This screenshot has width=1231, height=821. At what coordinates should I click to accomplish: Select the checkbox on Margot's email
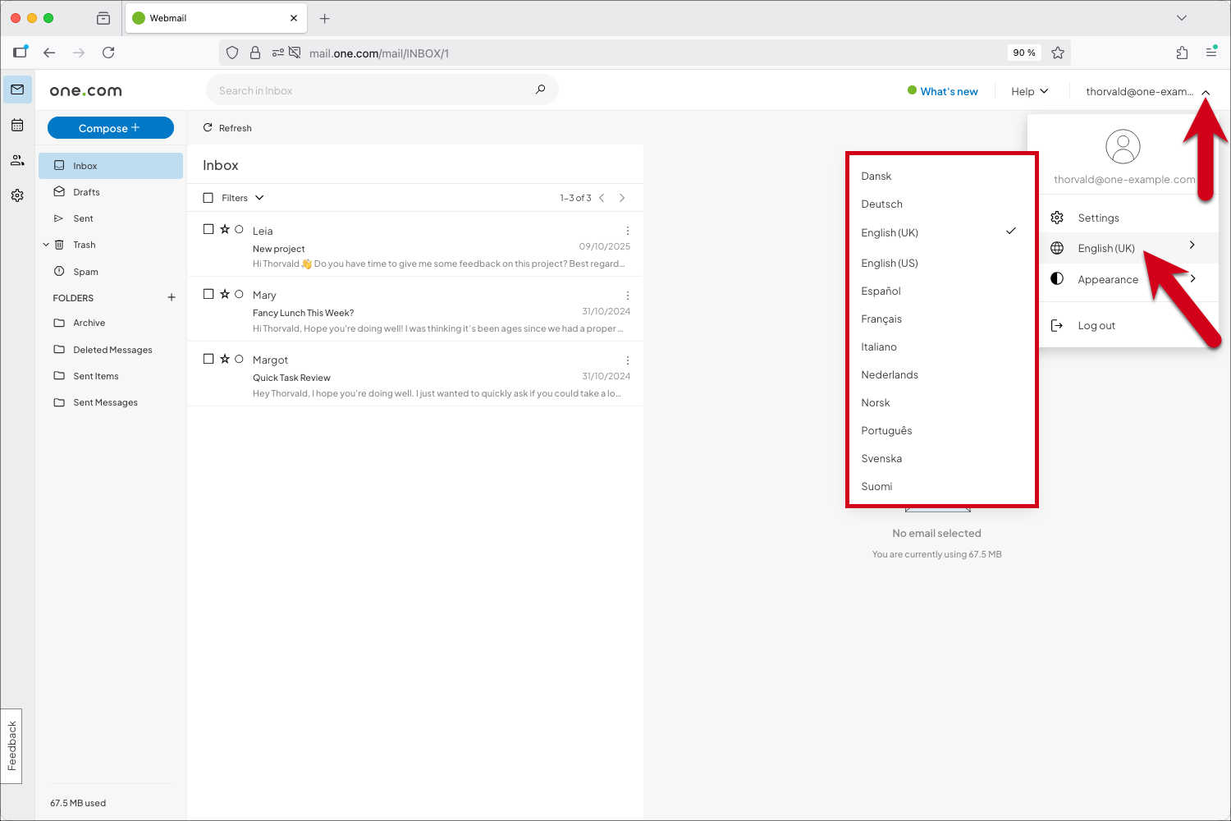coord(208,358)
